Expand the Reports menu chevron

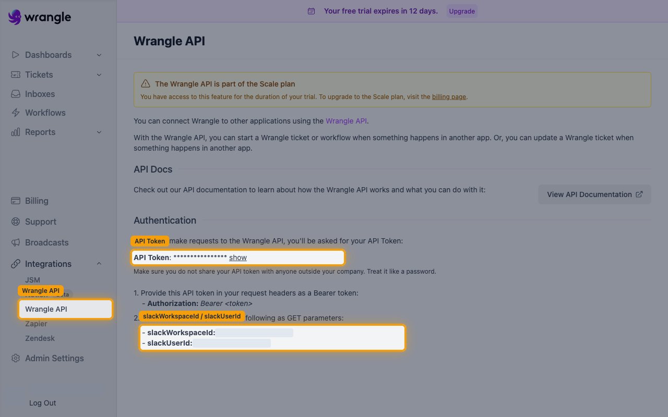click(x=99, y=132)
